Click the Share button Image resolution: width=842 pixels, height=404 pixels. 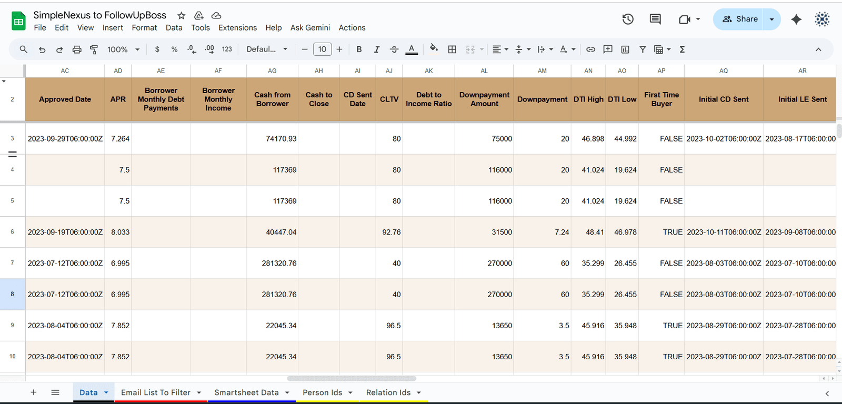click(739, 19)
